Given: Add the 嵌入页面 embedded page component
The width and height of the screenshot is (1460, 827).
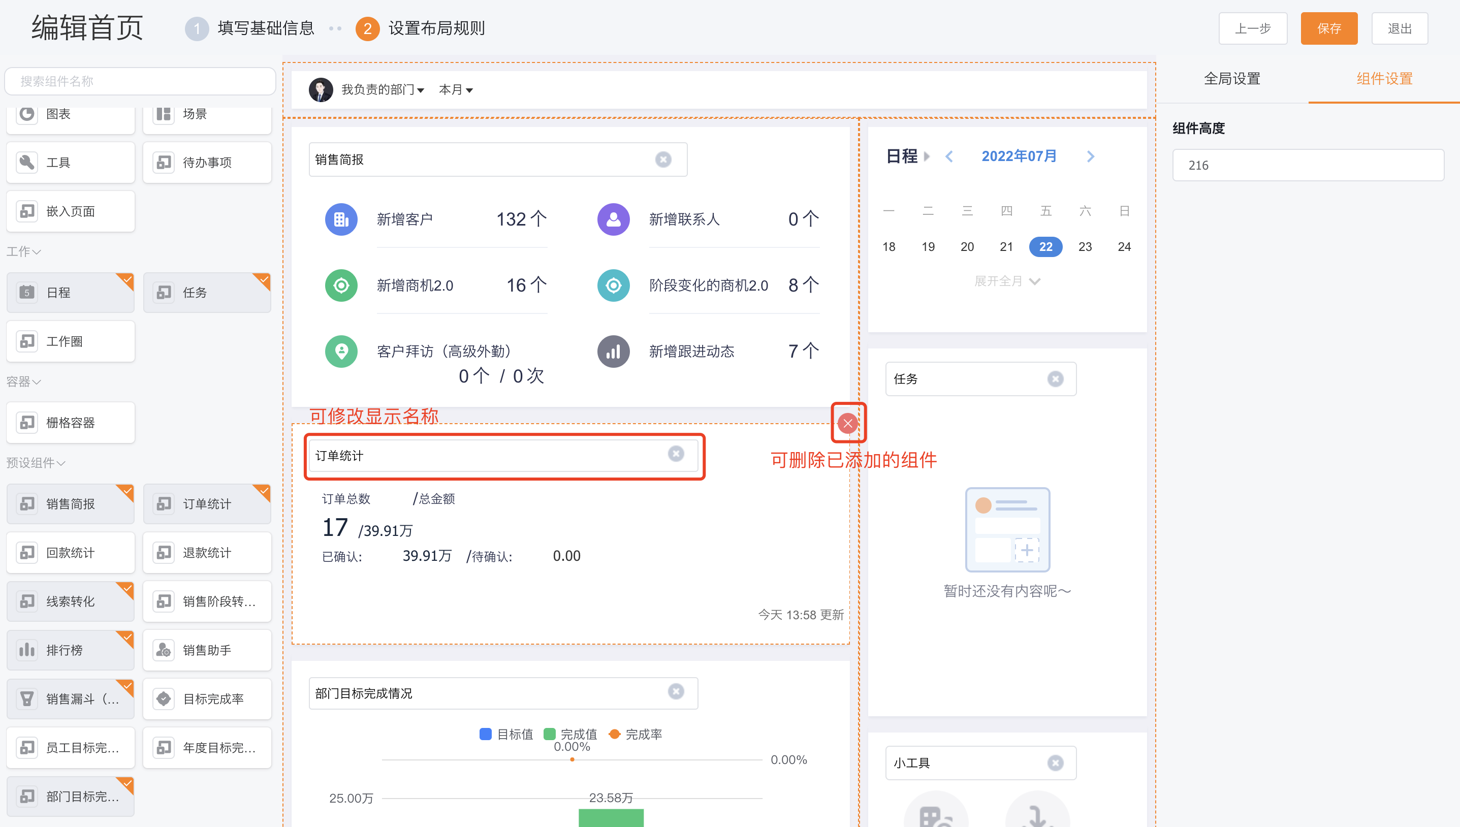Looking at the screenshot, I should click(71, 211).
